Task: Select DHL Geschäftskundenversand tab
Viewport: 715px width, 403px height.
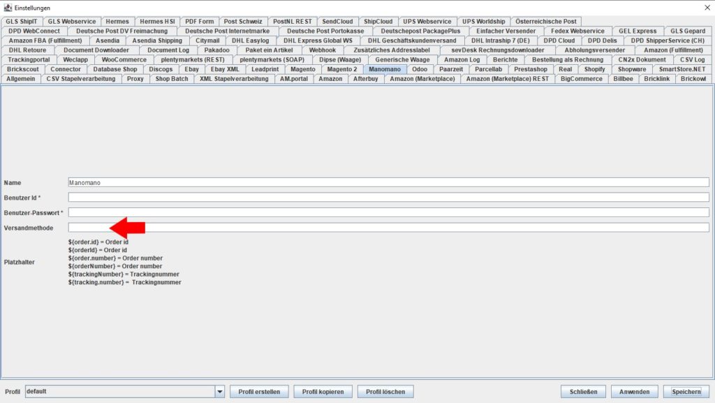Action: click(x=412, y=41)
